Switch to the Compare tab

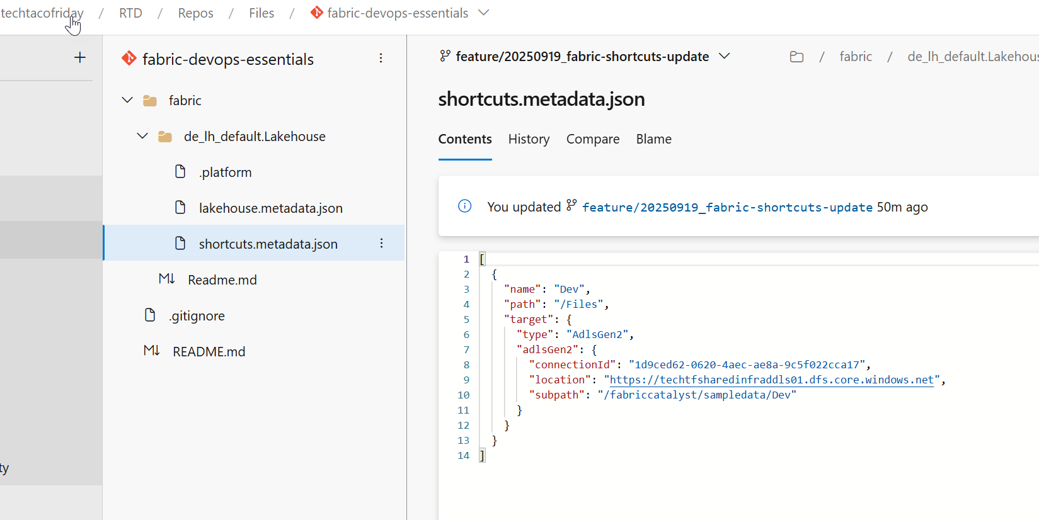[x=592, y=139]
